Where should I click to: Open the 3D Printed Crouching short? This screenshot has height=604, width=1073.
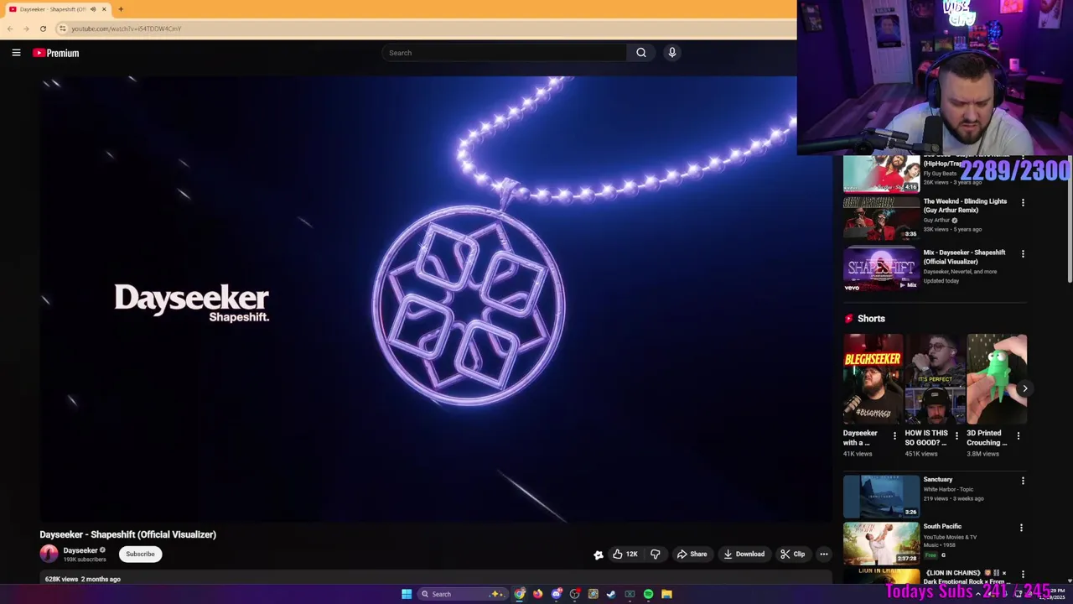[x=997, y=379]
